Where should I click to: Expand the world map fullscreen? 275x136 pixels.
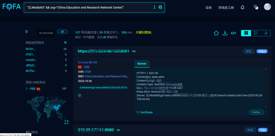pos(66,122)
